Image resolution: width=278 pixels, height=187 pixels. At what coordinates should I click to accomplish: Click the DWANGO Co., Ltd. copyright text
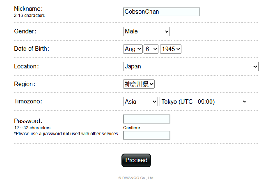click(136, 178)
